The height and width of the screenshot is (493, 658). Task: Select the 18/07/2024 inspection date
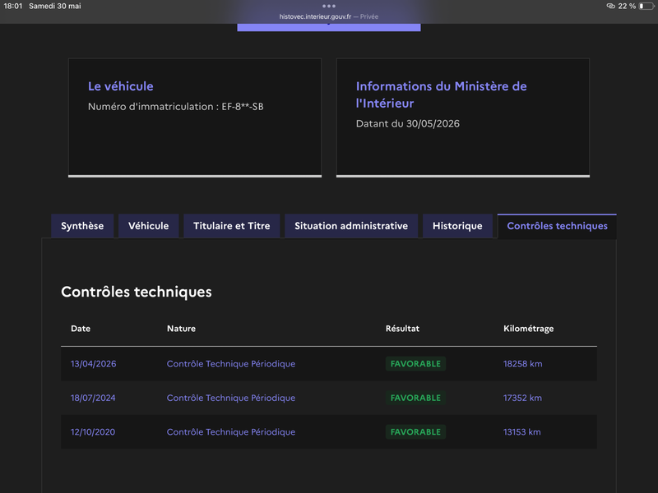pyautogui.click(x=93, y=398)
